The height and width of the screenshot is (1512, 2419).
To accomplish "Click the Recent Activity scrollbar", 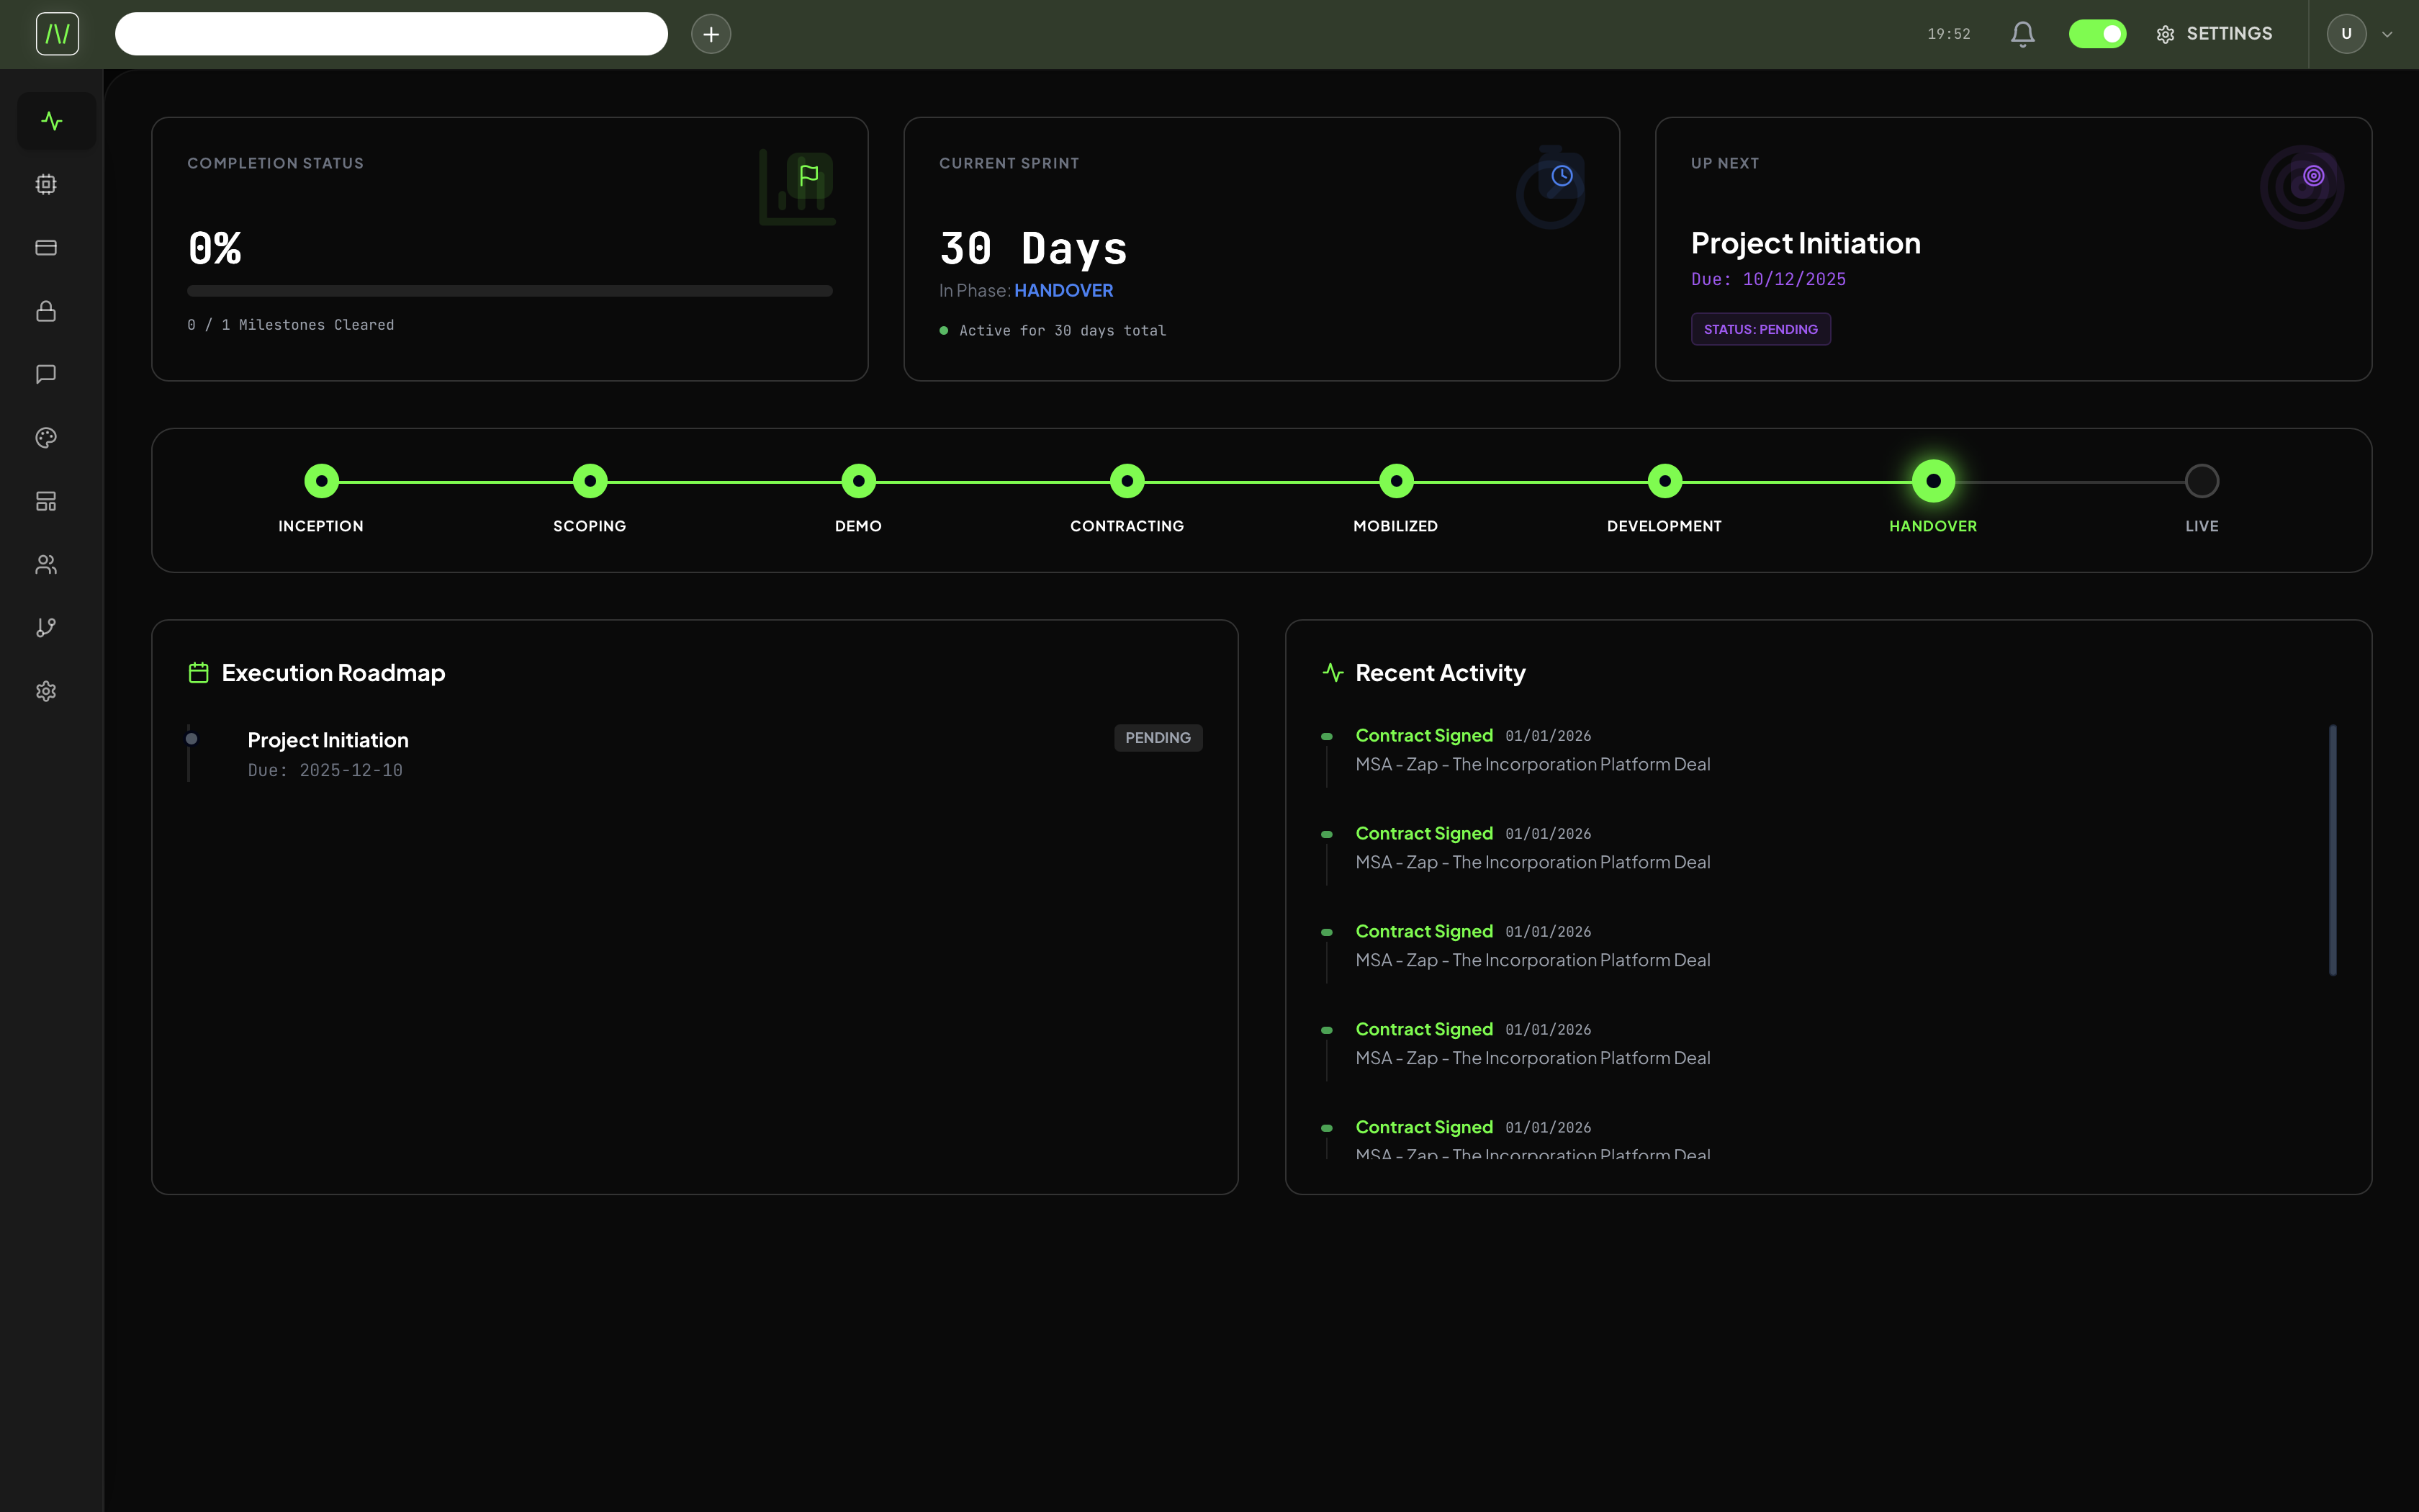I will coord(2332,850).
